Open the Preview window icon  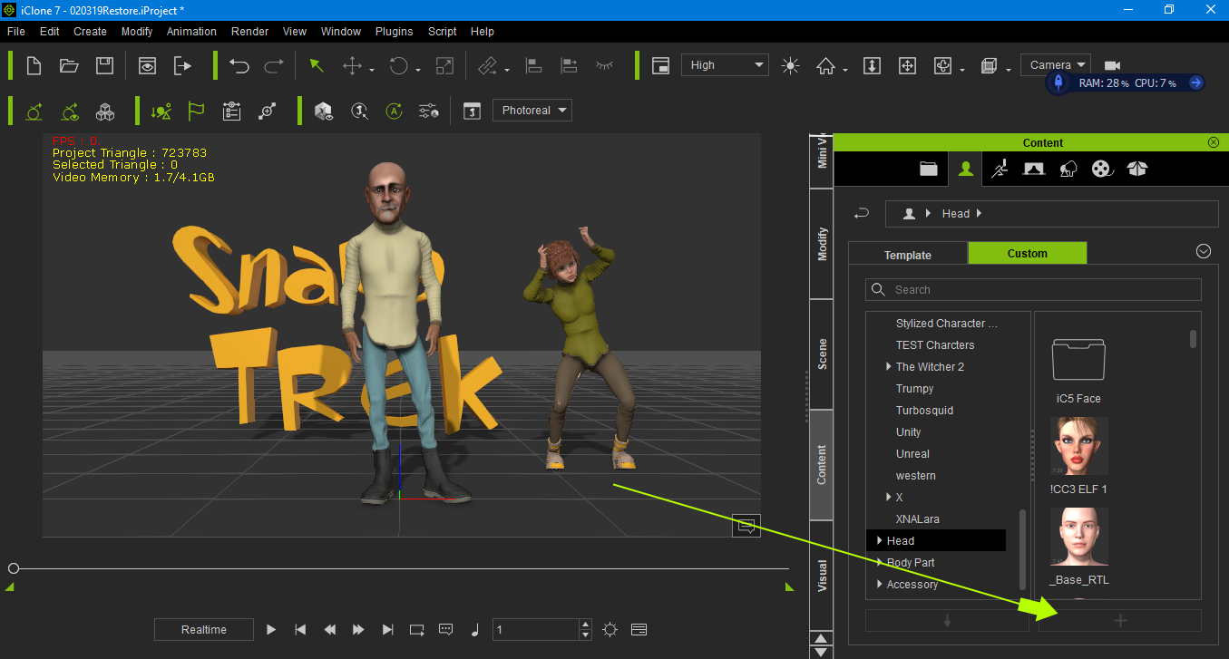147,65
